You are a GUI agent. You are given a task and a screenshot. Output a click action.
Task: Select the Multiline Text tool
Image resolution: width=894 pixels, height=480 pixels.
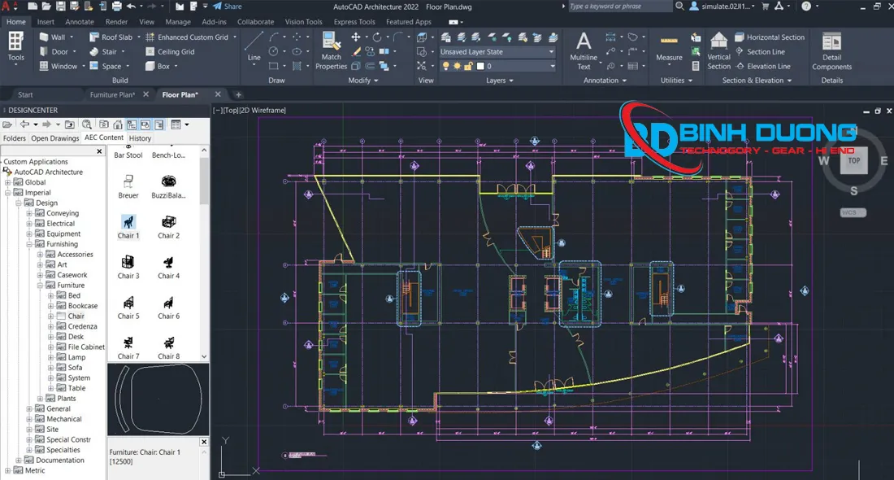click(582, 47)
